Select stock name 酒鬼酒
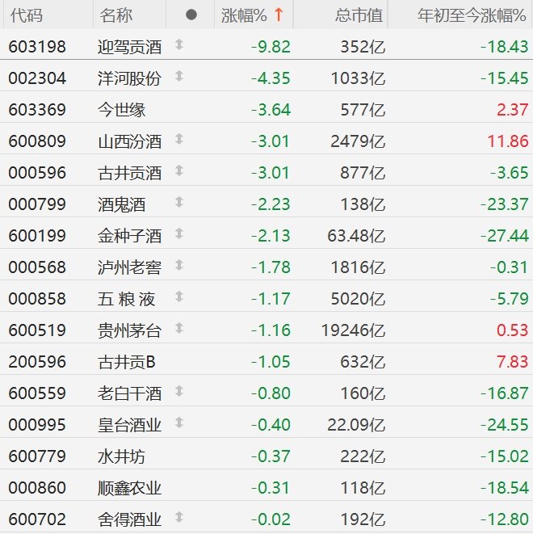 121,204
